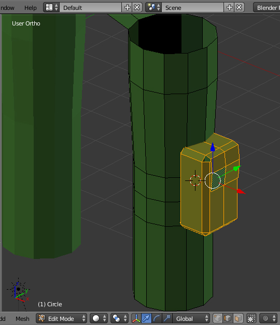This screenshot has width=280, height=325.
Task: Switch to vertex select mode
Action: tap(218, 318)
